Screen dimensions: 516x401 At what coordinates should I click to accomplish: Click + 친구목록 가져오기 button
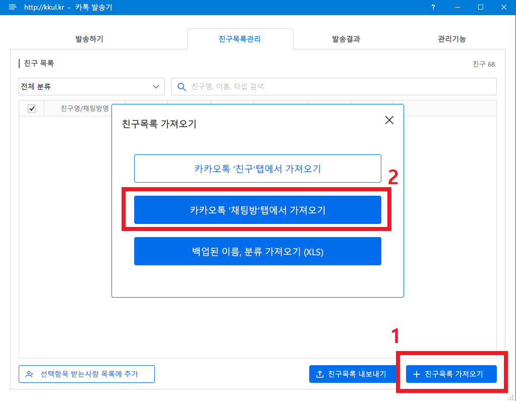coord(451,374)
